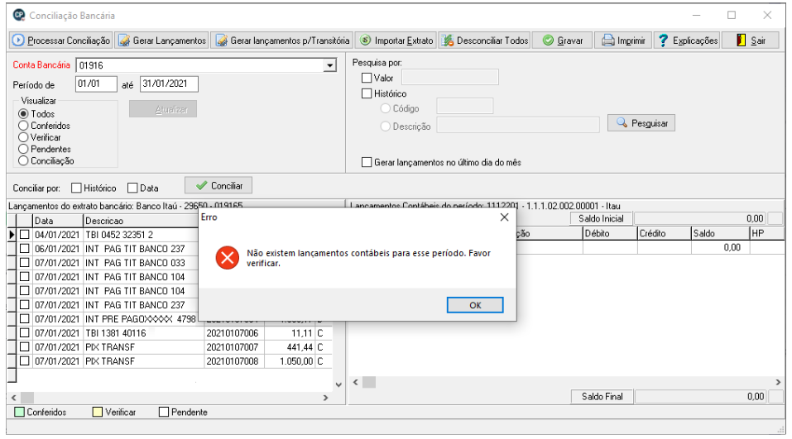Check PIX TRANSF row with 1.050,00

[x=24, y=361]
